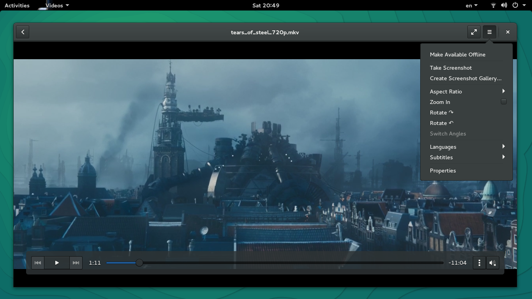
Task: Jump to the middle of the seek bar
Action: click(x=275, y=263)
